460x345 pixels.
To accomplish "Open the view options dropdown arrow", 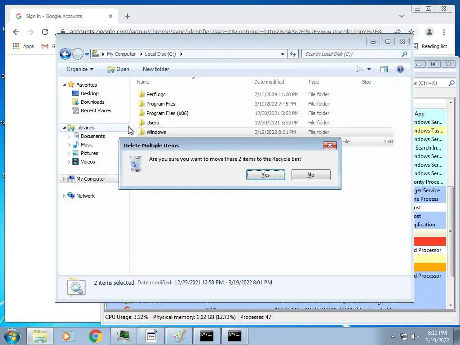I will point(369,69).
